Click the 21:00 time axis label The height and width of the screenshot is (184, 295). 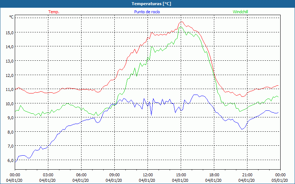(247, 175)
